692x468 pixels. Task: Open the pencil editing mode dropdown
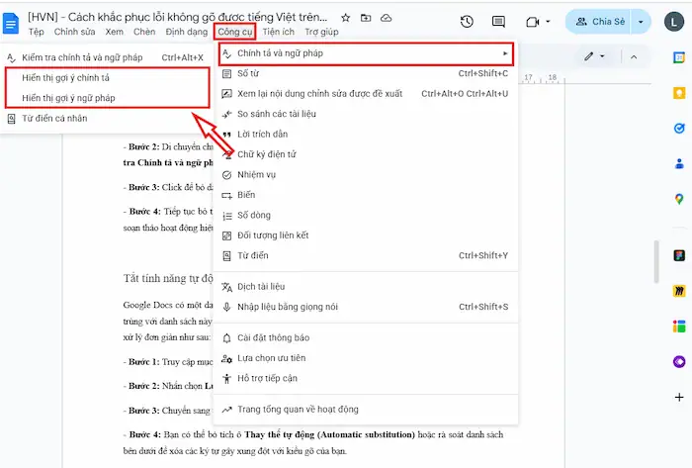point(594,56)
